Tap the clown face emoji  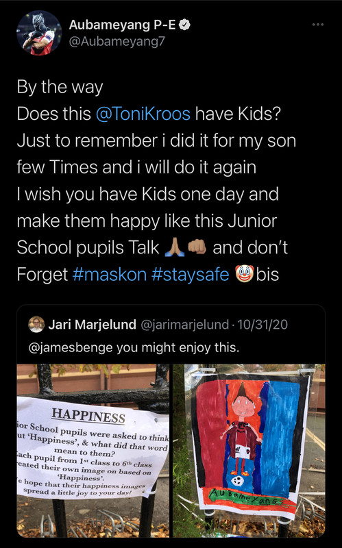244,273
